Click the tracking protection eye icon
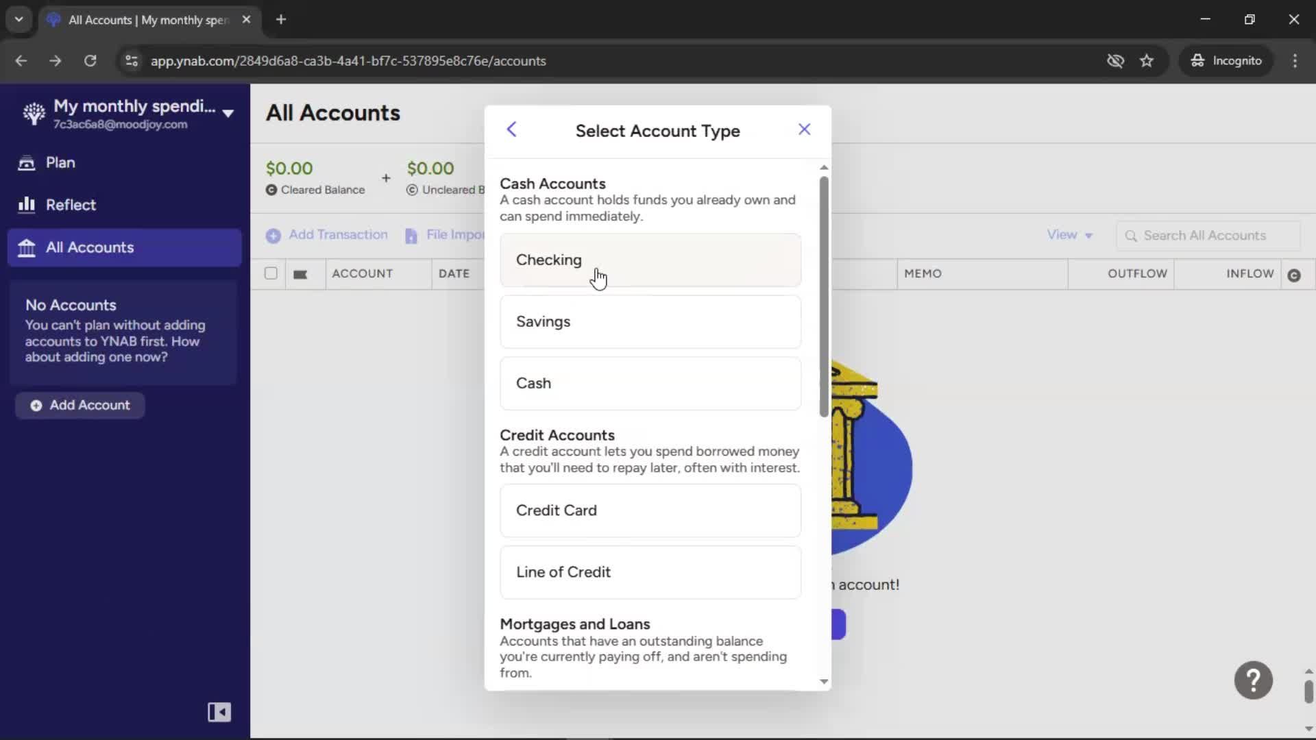The width and height of the screenshot is (1316, 740). point(1115,61)
